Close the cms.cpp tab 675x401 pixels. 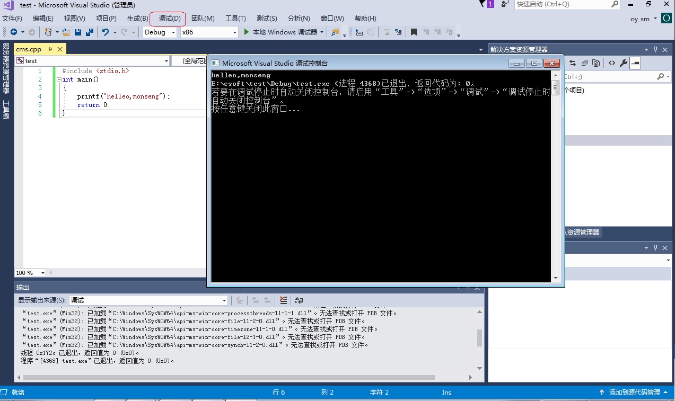[x=60, y=49]
